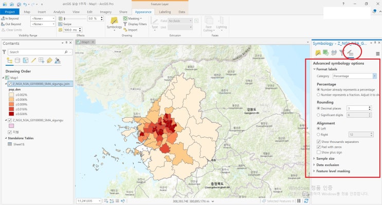Screen dimensions: 382x205
Task: Click the save project icon in title bar
Action: [19, 4]
